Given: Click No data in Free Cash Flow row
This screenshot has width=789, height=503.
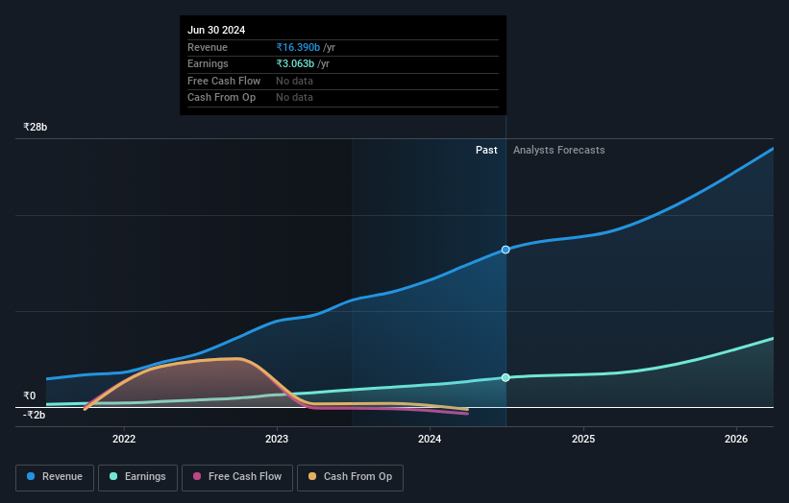Looking at the screenshot, I should point(294,81).
